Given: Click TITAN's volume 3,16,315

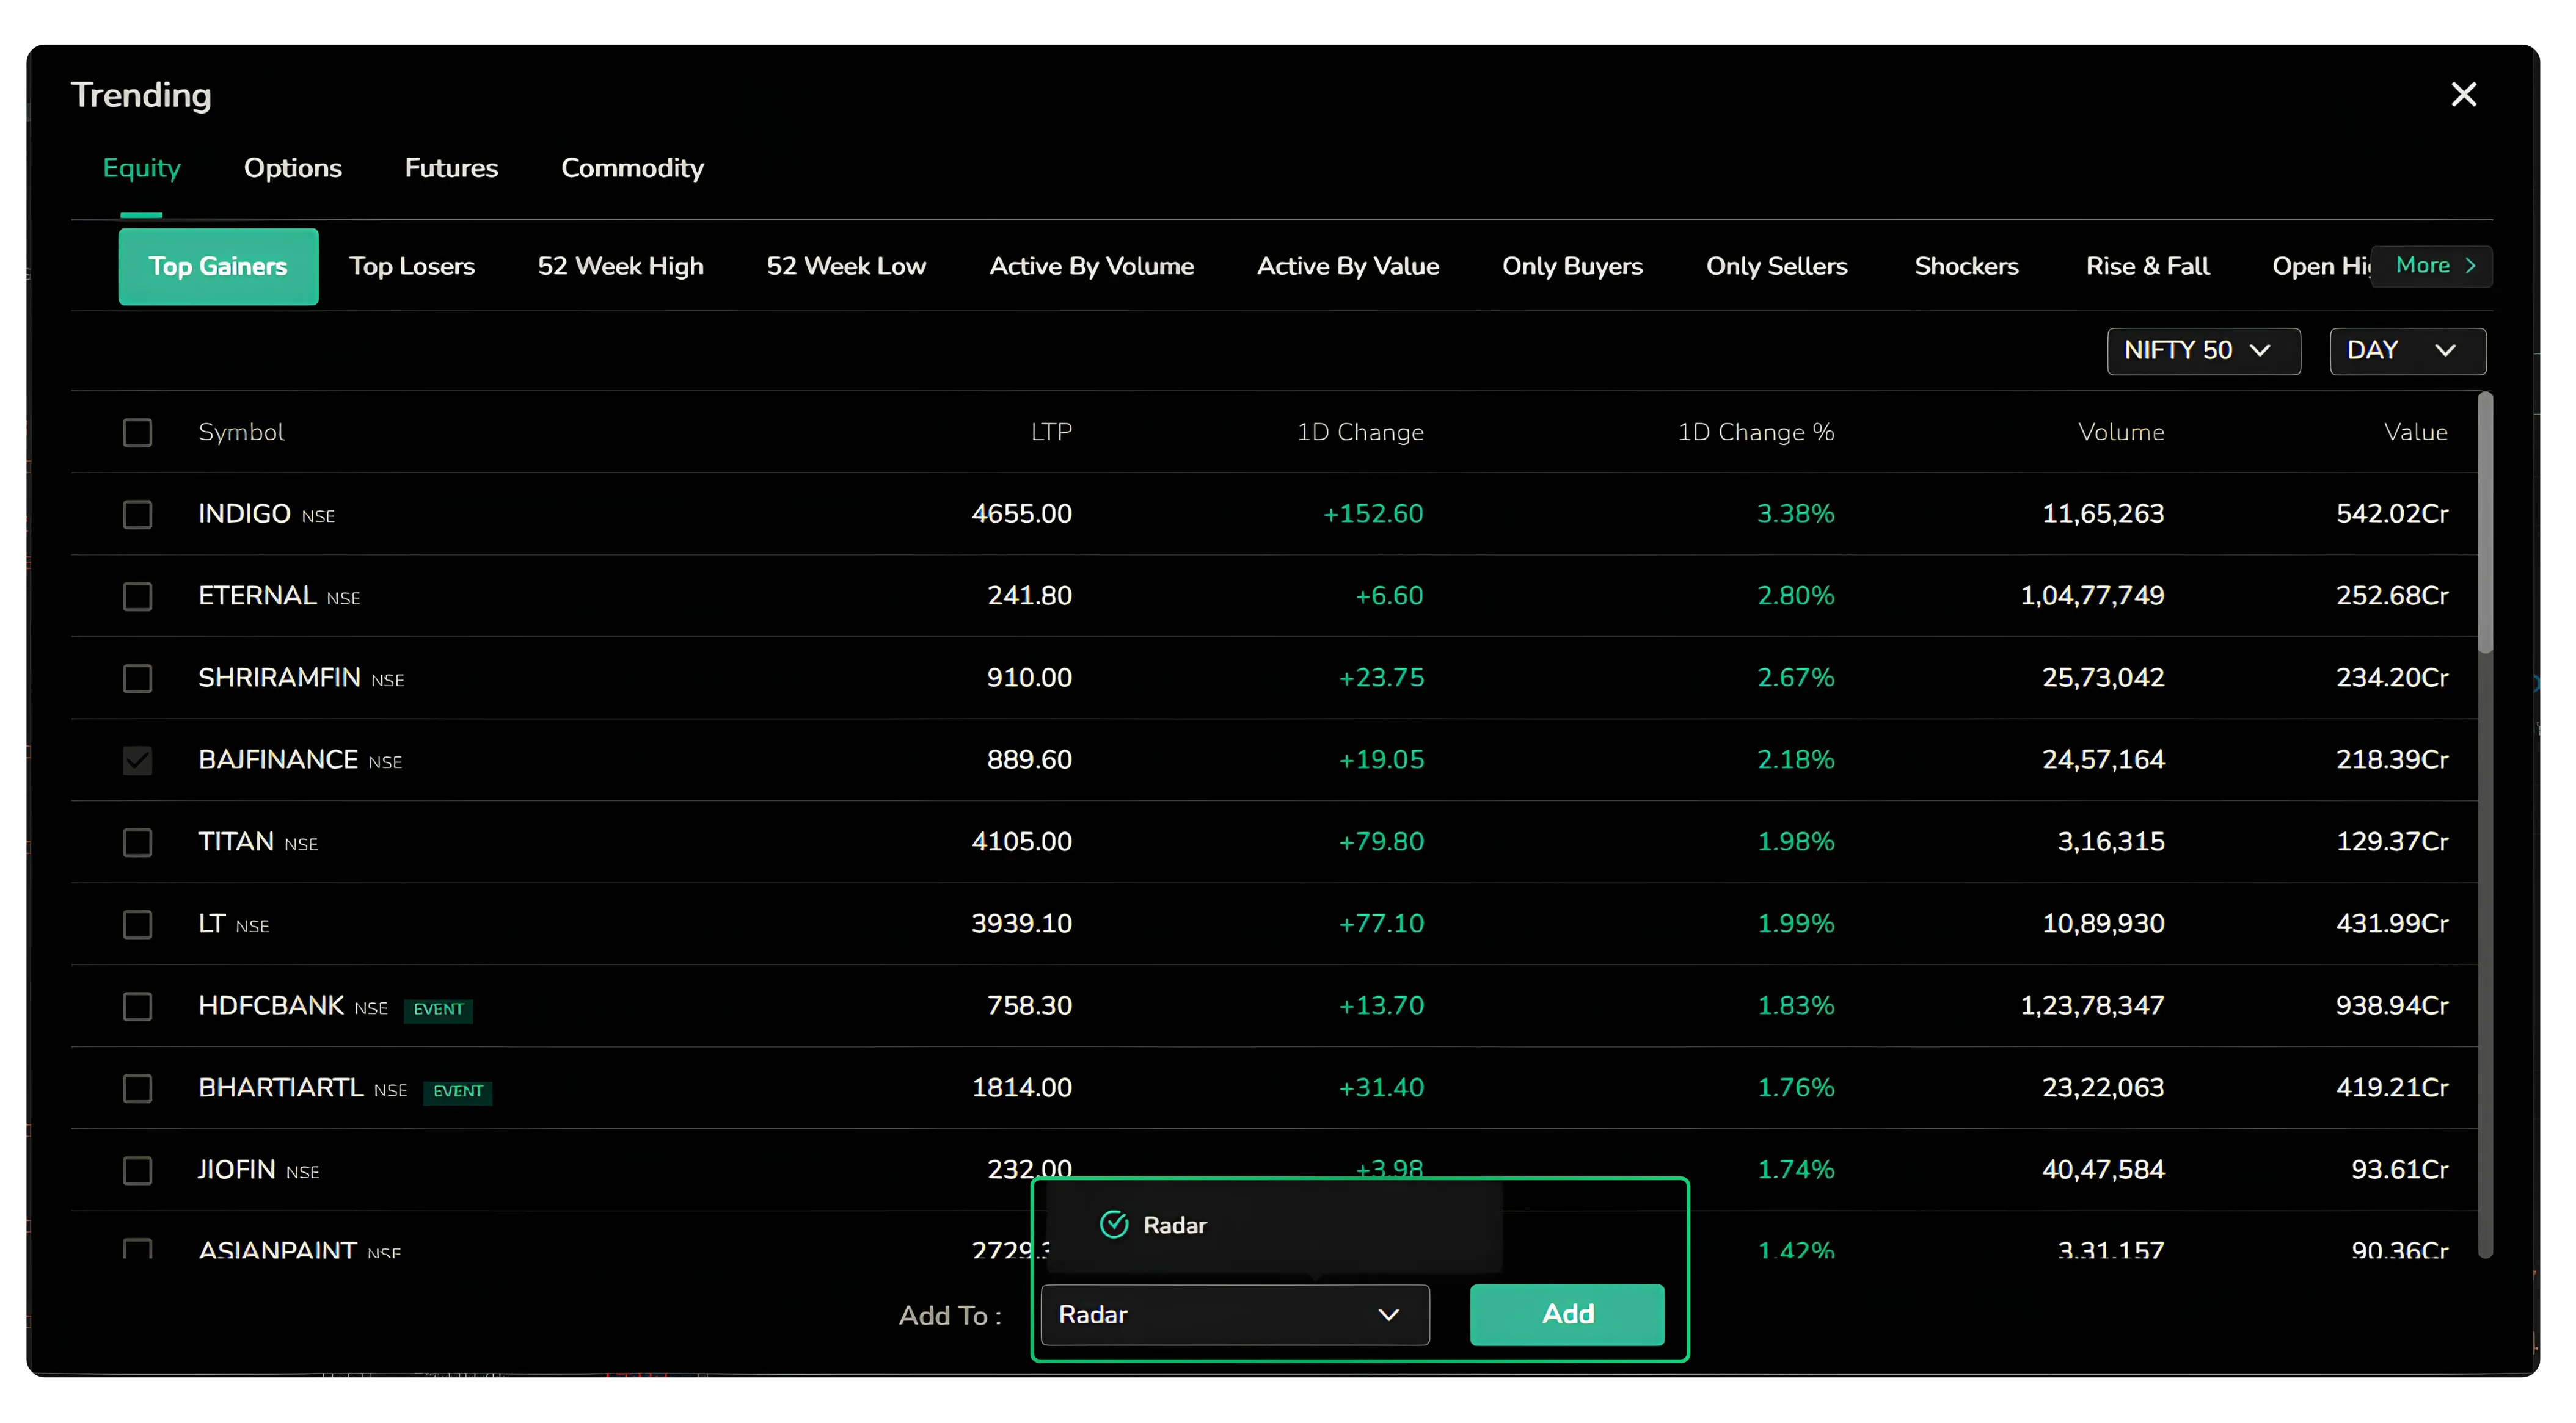Looking at the screenshot, I should point(2111,841).
